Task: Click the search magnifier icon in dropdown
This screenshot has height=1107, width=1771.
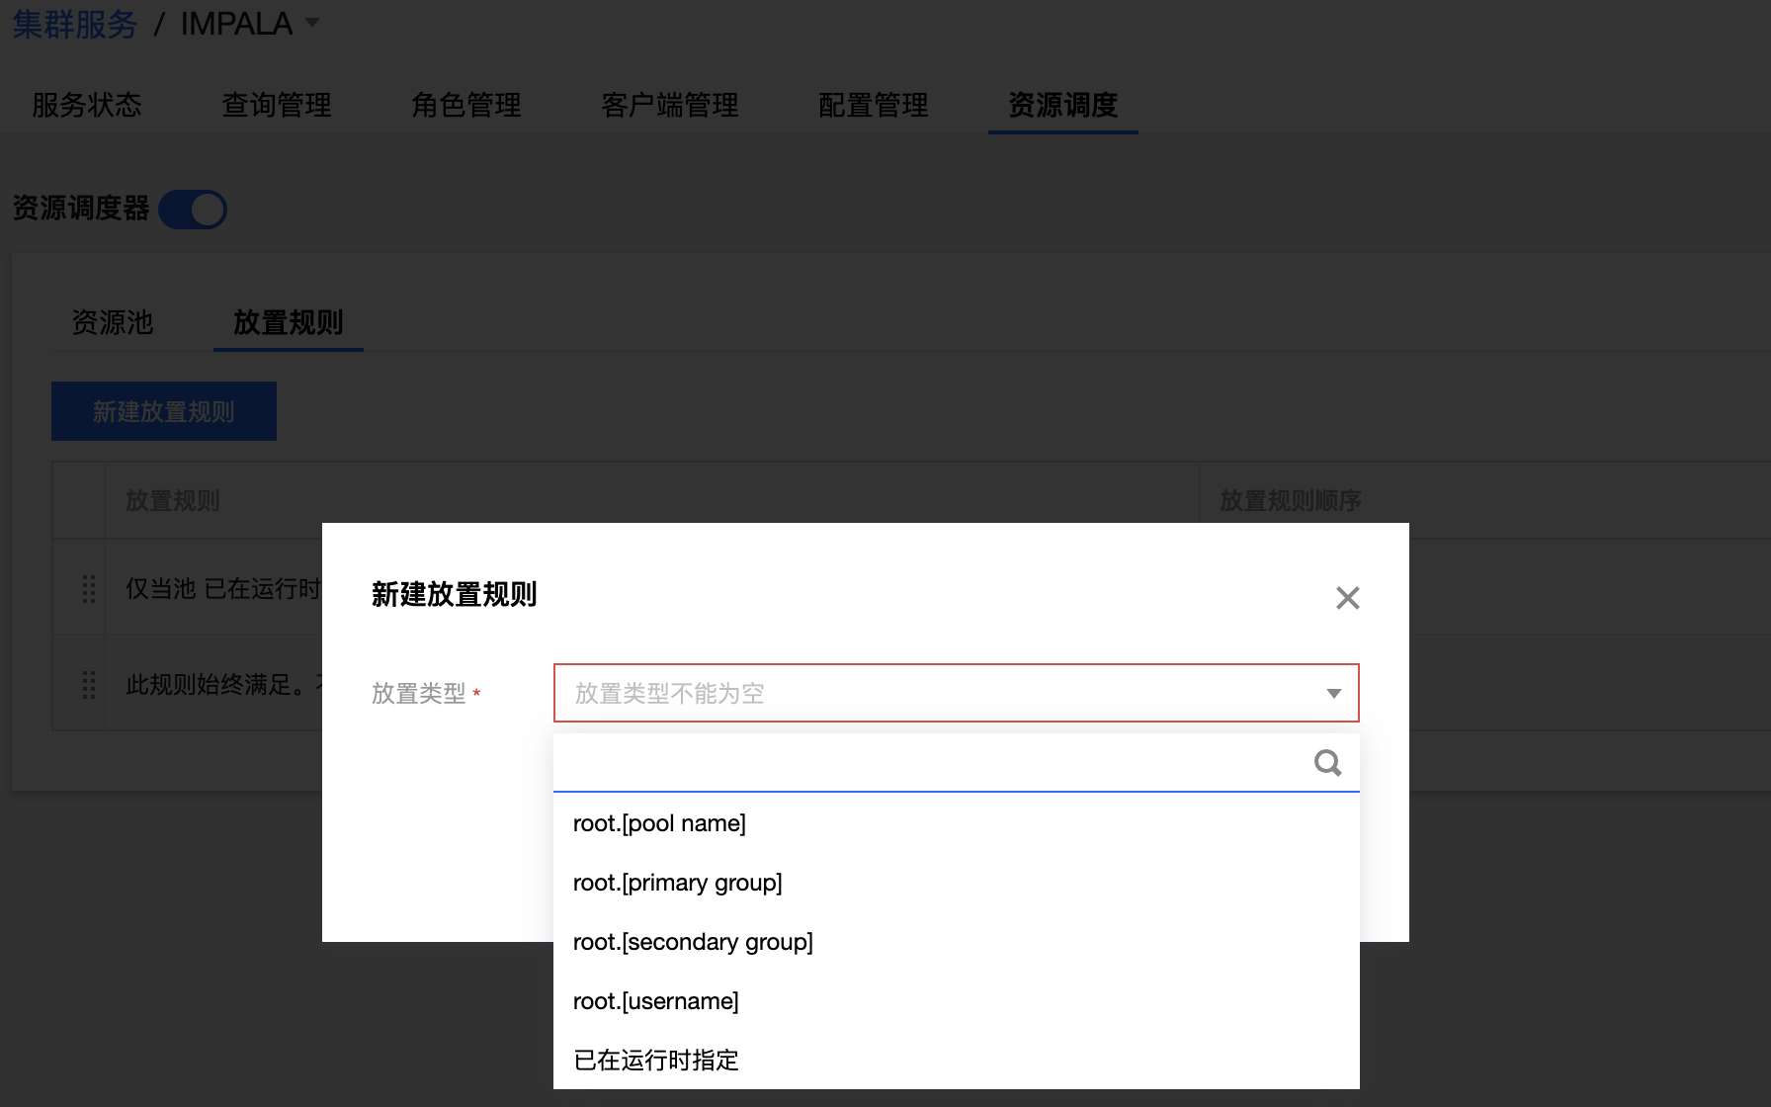Action: click(x=1327, y=763)
